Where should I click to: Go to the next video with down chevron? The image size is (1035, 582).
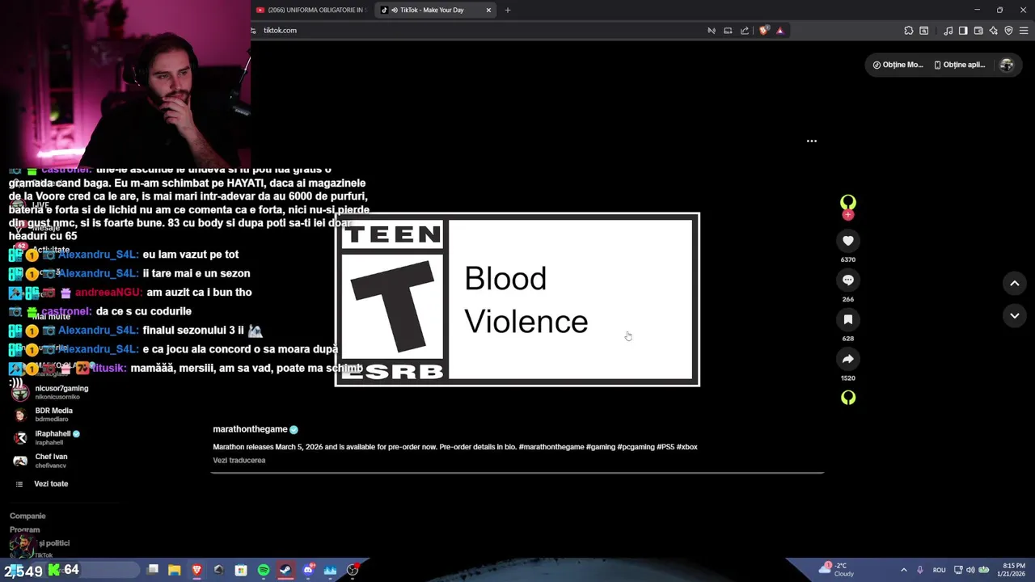[x=1015, y=315]
